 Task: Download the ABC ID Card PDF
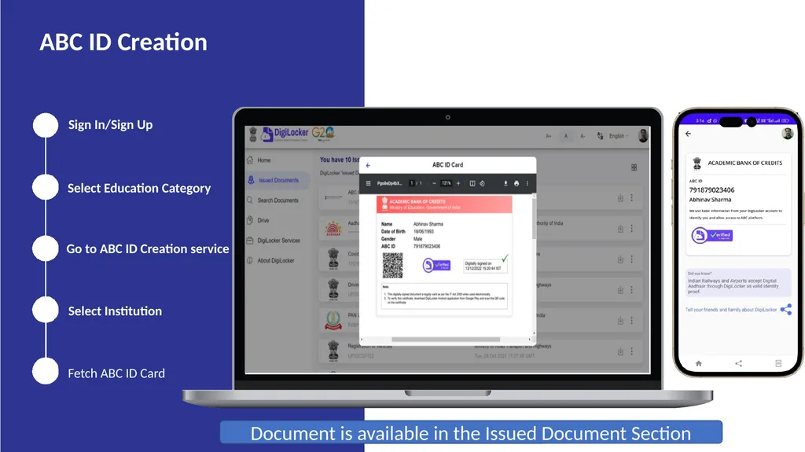505,183
